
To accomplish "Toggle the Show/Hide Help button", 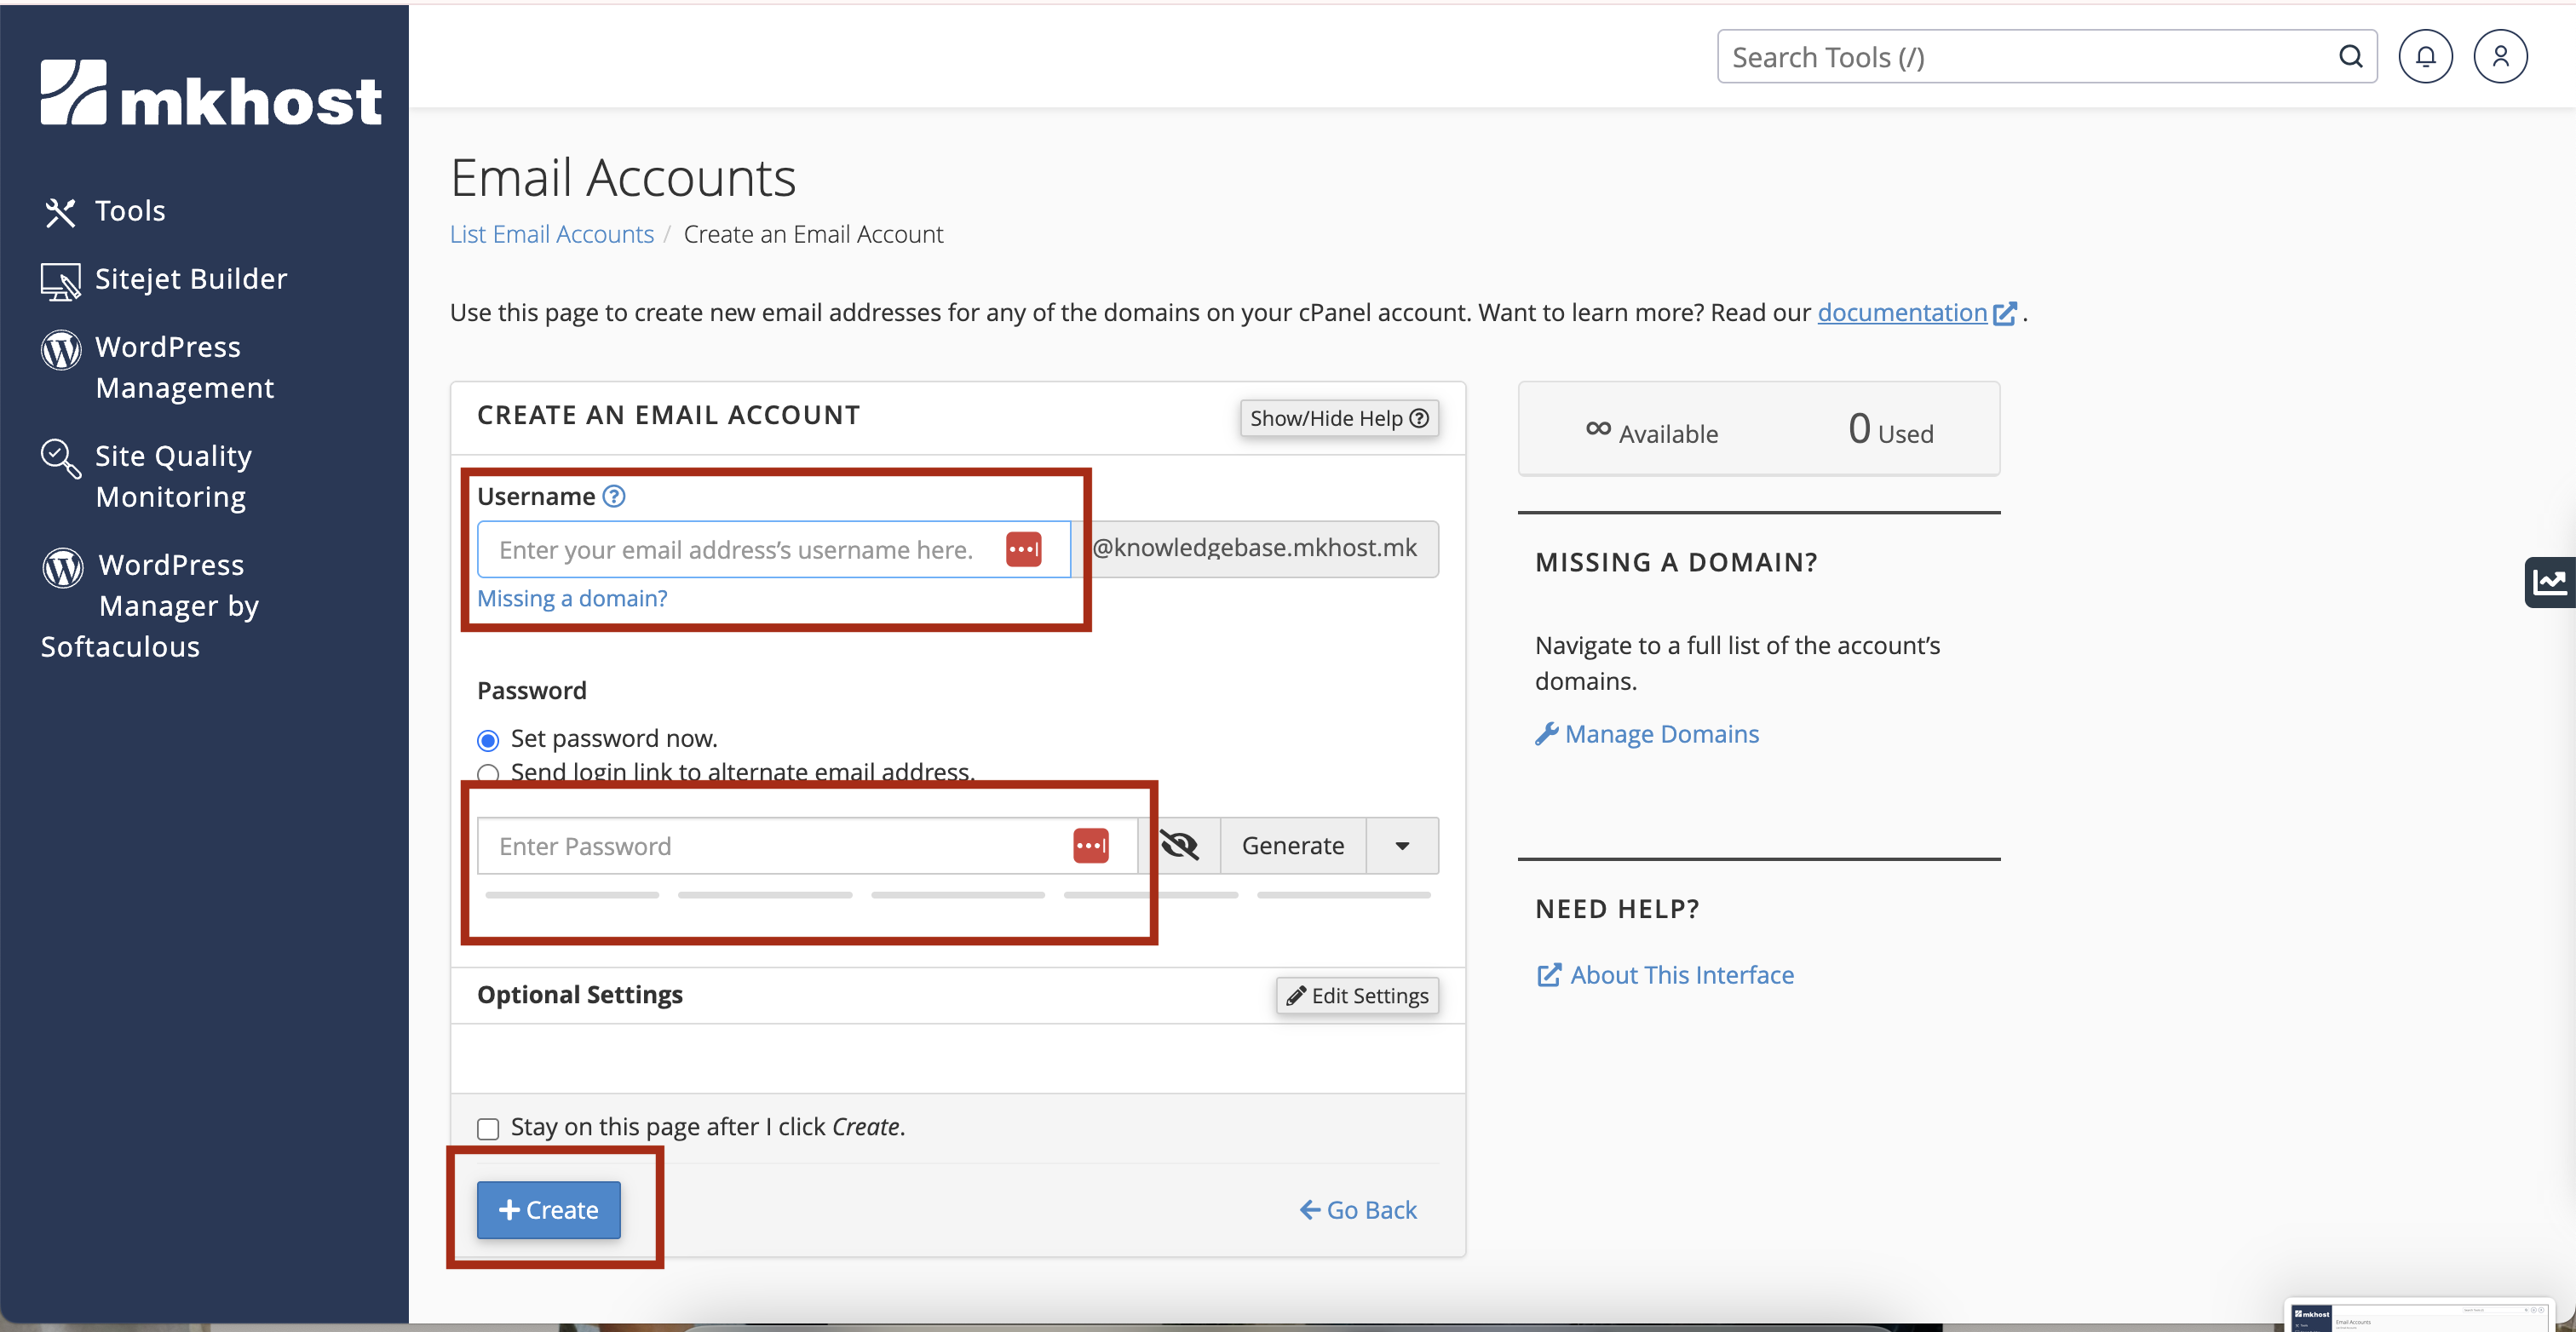I will tap(1338, 418).
